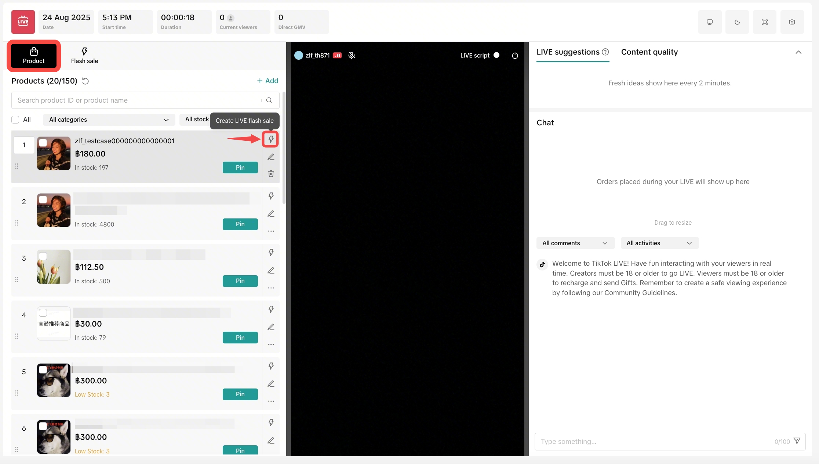
Task: Open more options for product 2
Action: click(x=271, y=231)
